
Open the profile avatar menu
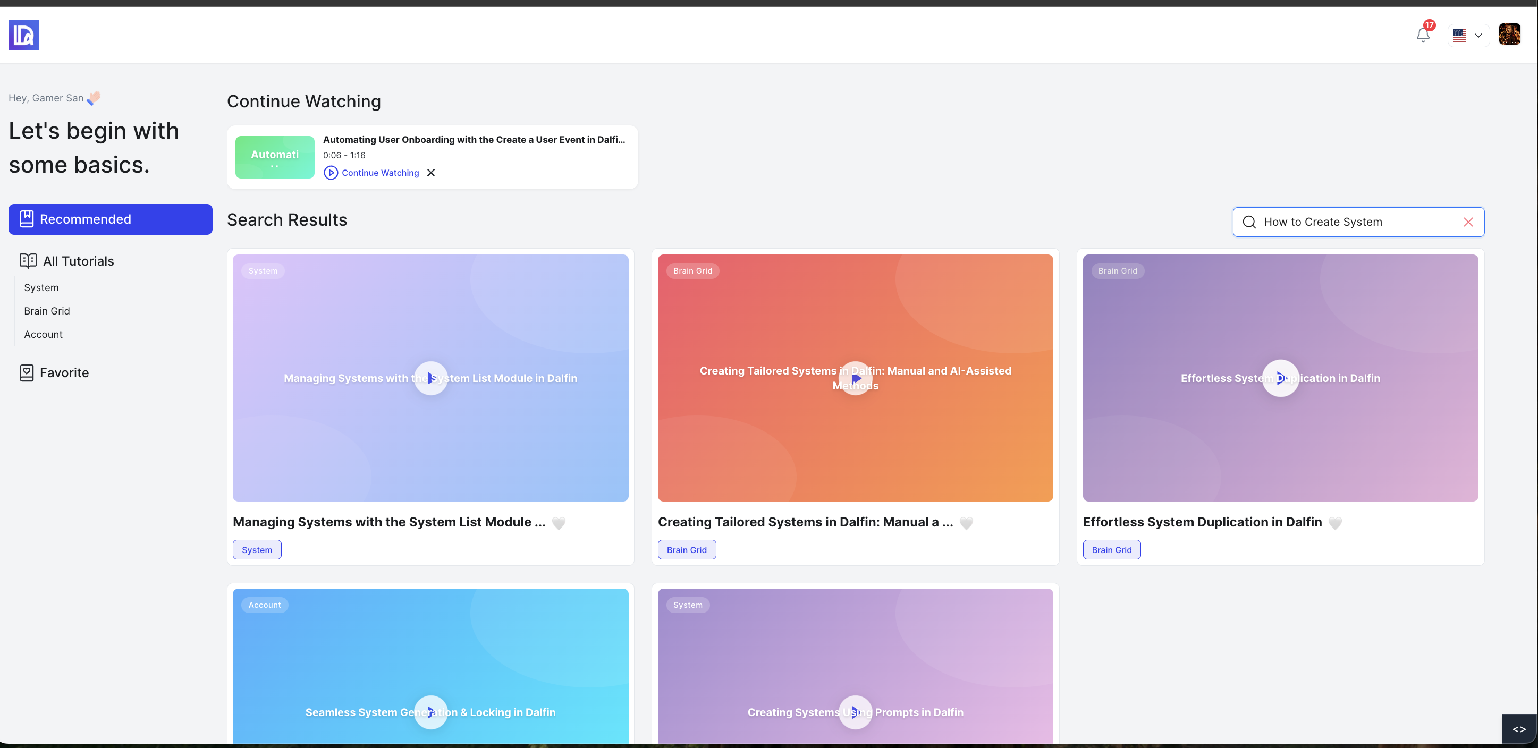click(x=1510, y=34)
